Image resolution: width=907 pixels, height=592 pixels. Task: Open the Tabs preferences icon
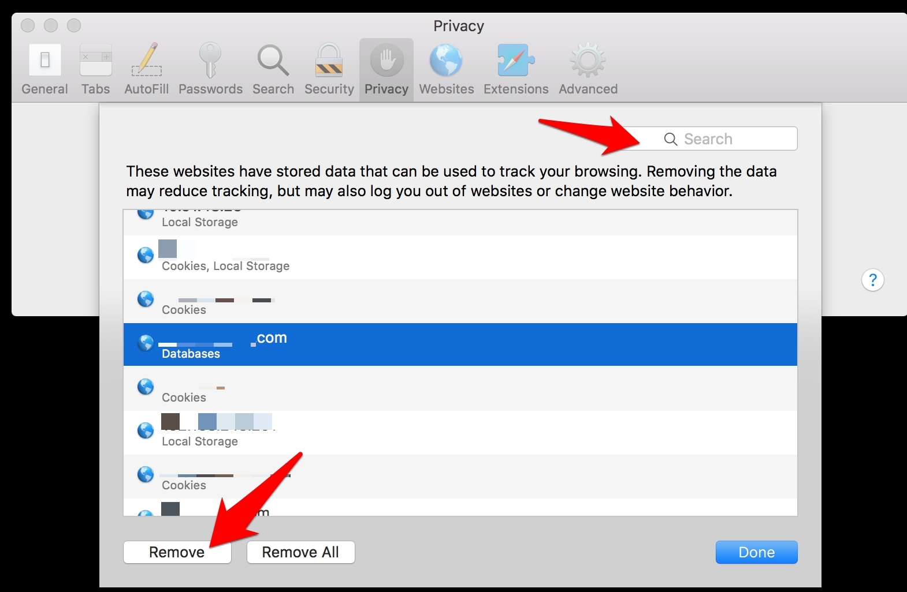click(96, 60)
